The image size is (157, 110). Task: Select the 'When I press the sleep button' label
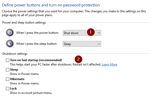tap(36, 44)
